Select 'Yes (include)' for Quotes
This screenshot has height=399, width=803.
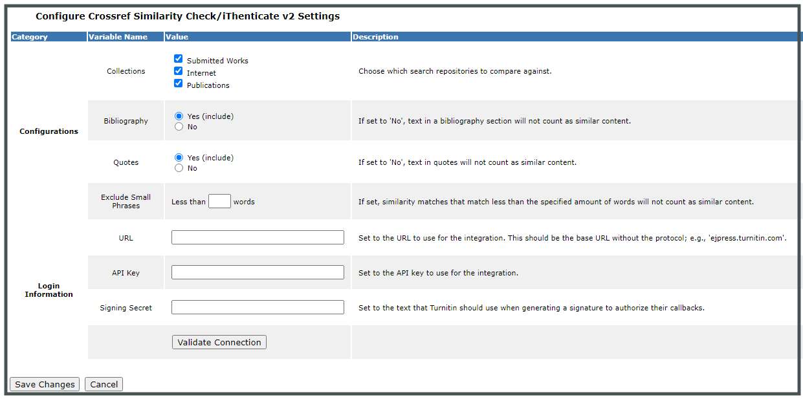click(x=178, y=157)
